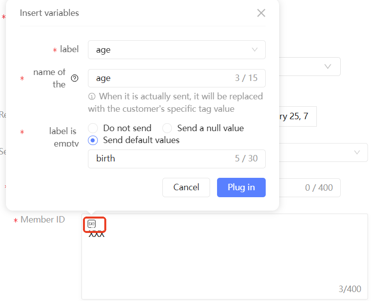Image resolution: width=371 pixels, height=301 pixels.
Task: Expand the dropdown right of Send default values
Action: click(357, 152)
